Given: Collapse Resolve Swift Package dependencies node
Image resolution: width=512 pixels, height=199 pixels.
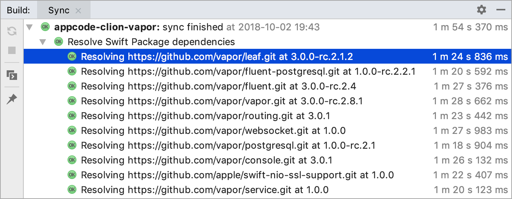Looking at the screenshot, I should click(43, 42).
